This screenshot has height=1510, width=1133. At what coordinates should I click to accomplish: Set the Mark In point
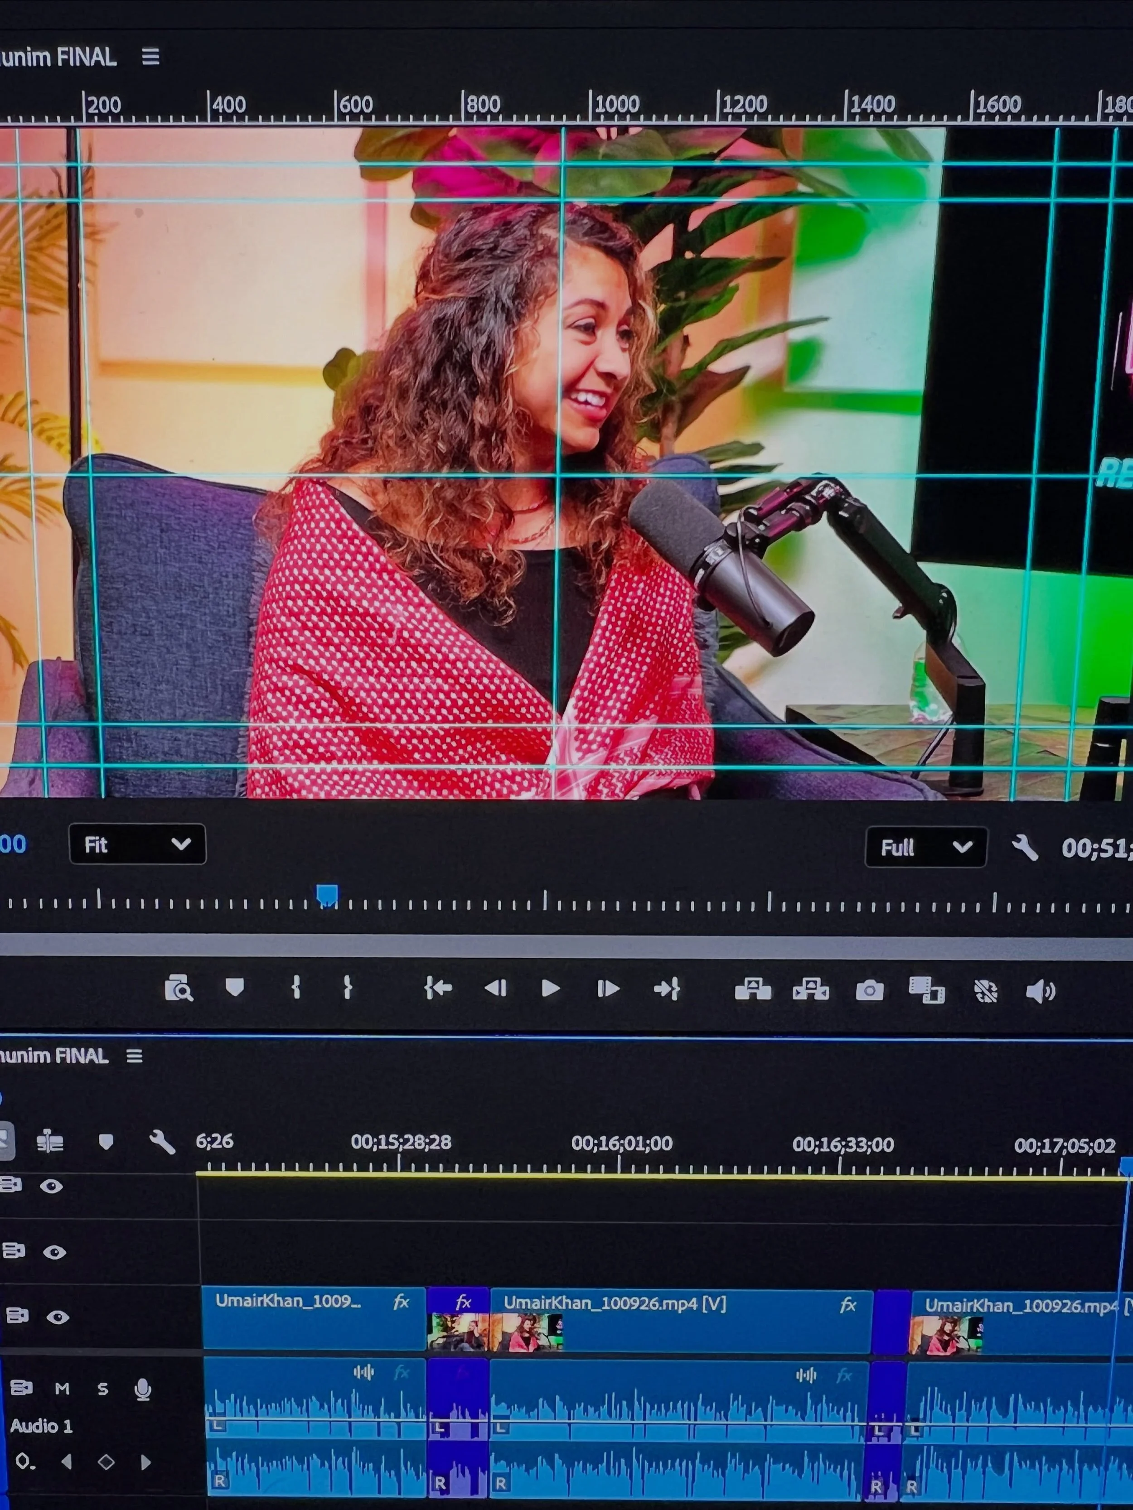296,988
